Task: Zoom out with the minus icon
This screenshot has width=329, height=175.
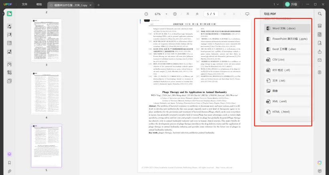Action: point(146,14)
